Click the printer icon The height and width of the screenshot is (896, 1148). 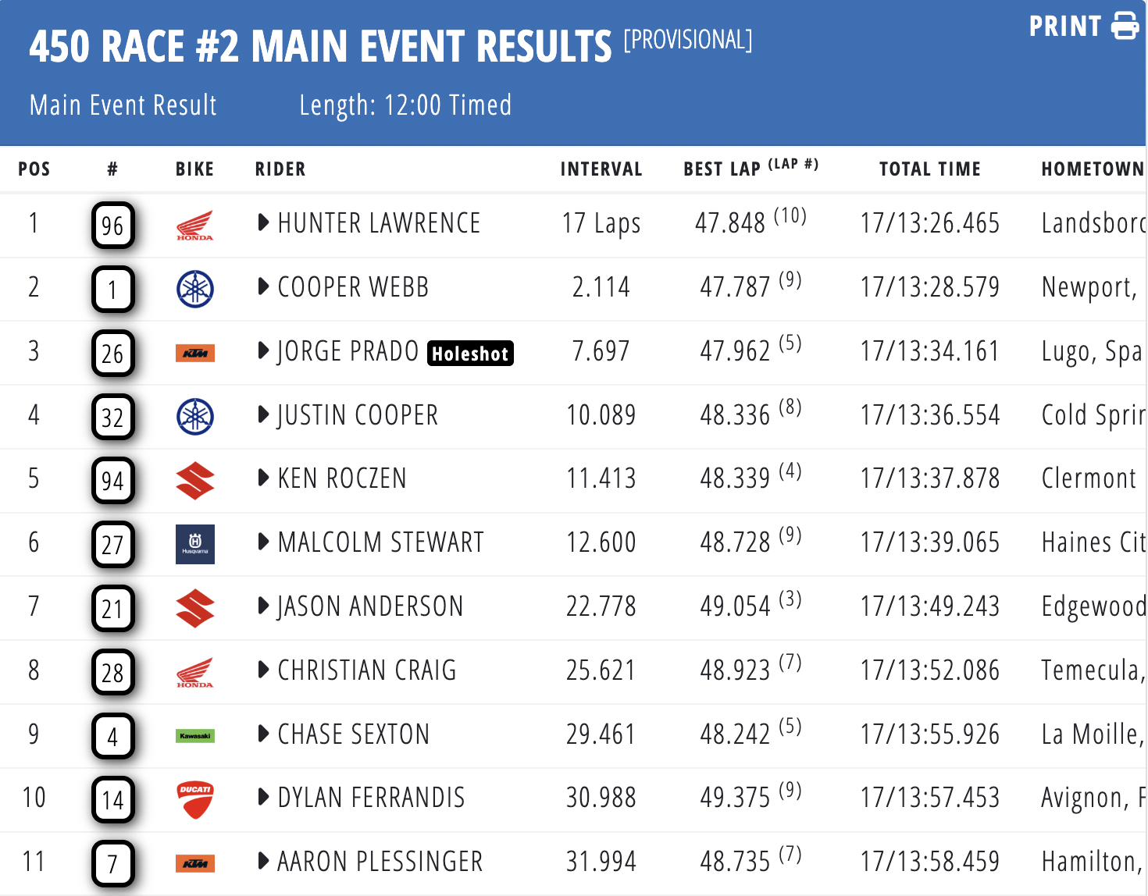pos(1125,26)
